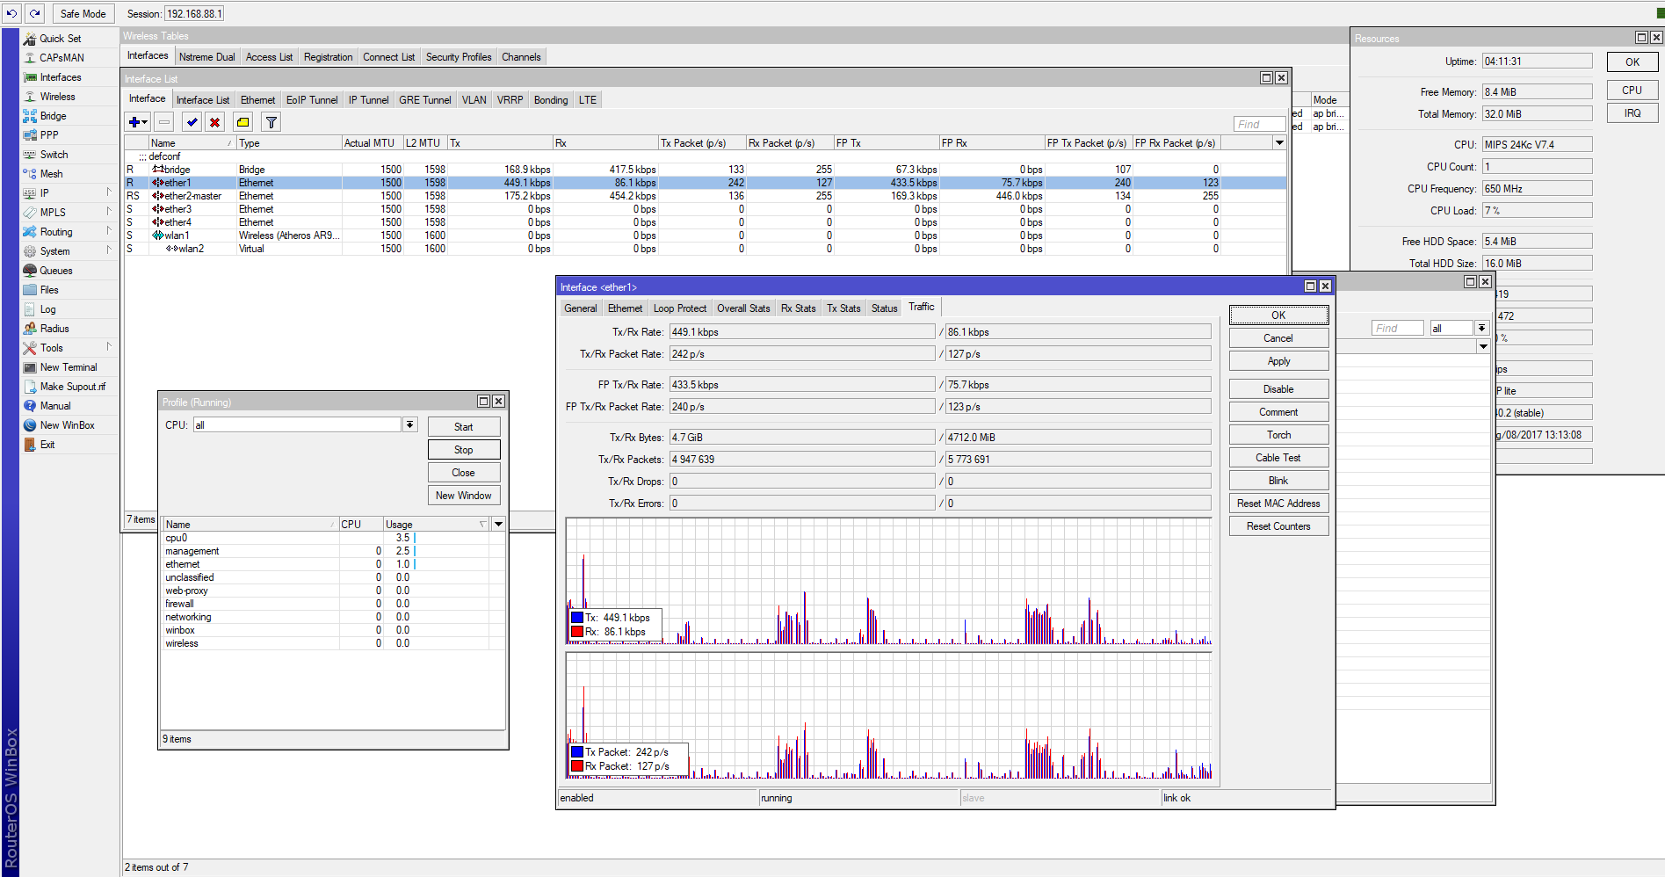This screenshot has height=877, width=1665.
Task: Open the Bridge menu
Action: pos(53,116)
